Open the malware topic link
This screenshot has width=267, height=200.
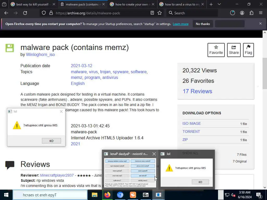click(x=79, y=72)
